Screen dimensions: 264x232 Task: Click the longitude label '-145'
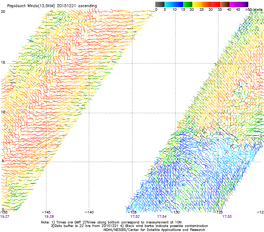pos(46,212)
